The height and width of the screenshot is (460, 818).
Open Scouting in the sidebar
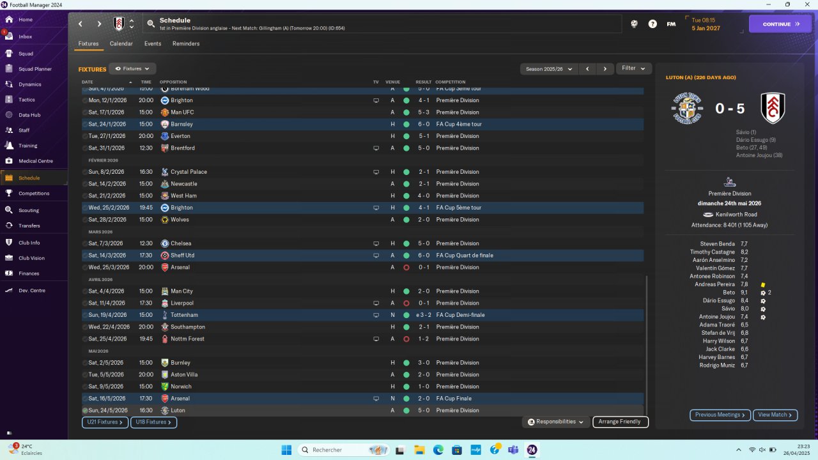(x=29, y=210)
